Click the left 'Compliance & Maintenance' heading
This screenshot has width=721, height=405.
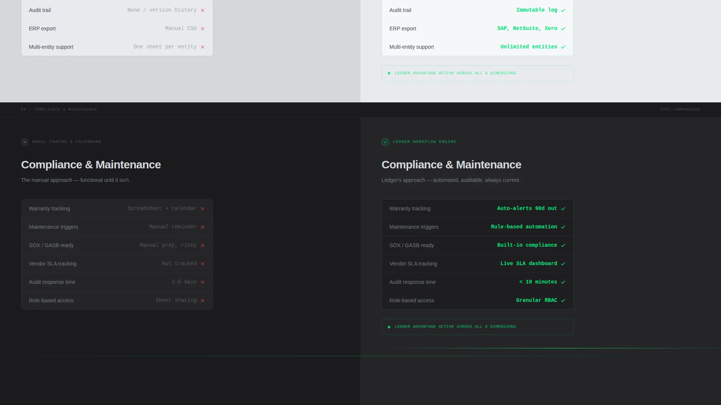pos(91,165)
